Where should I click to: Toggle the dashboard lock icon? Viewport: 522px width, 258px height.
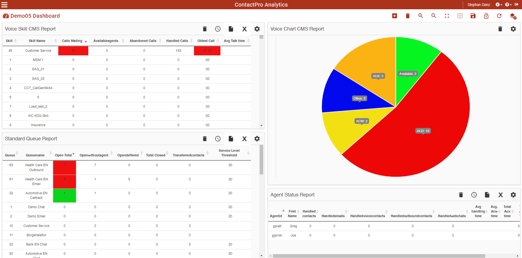pyautogui.click(x=486, y=16)
